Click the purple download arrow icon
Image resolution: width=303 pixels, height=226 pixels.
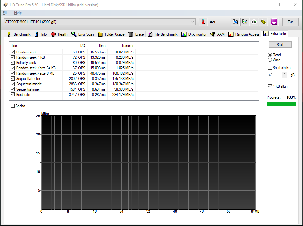click(274, 22)
